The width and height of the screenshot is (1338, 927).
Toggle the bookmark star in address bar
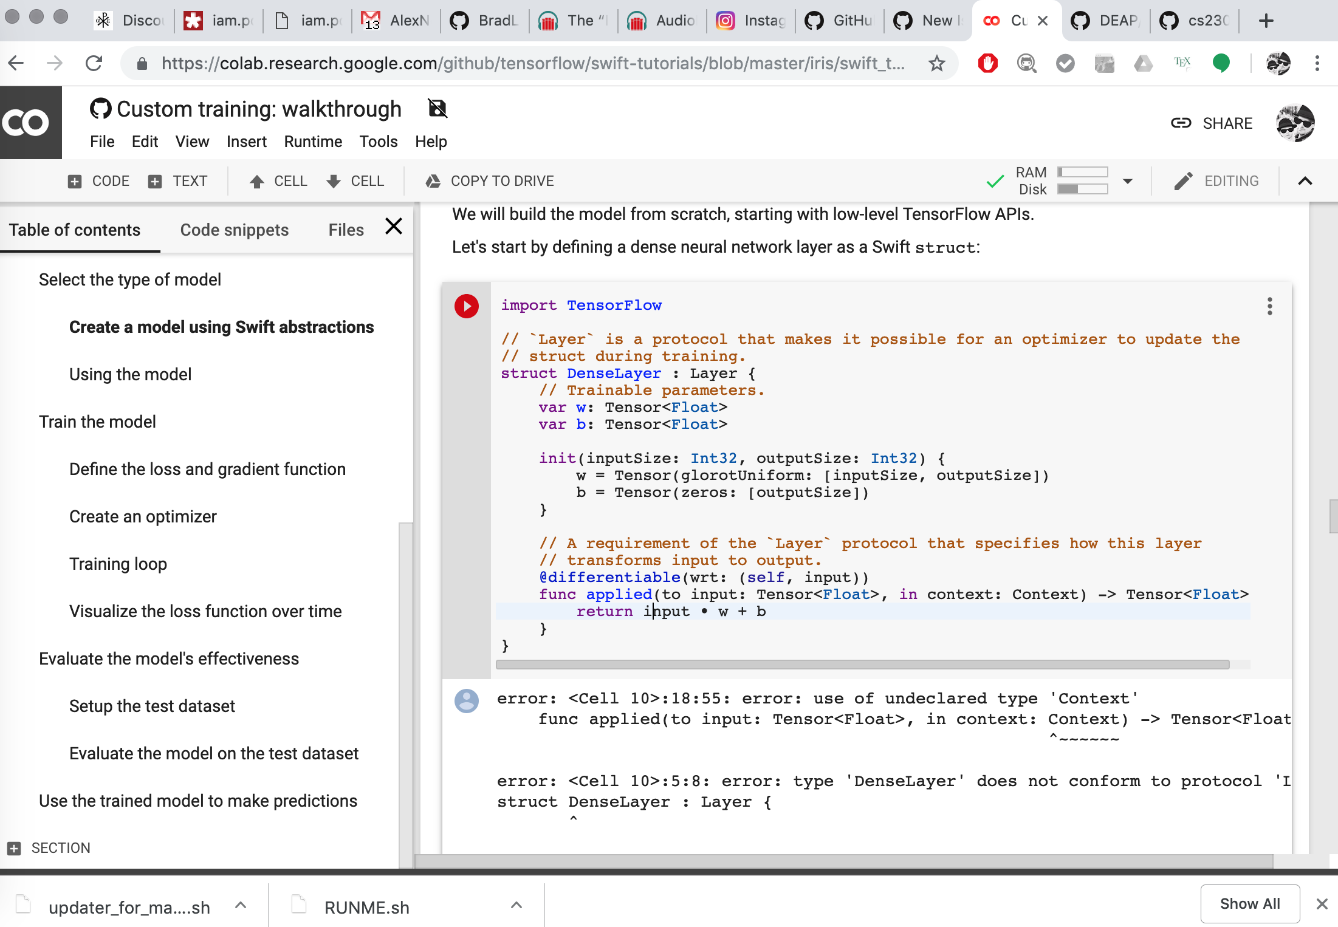(937, 63)
